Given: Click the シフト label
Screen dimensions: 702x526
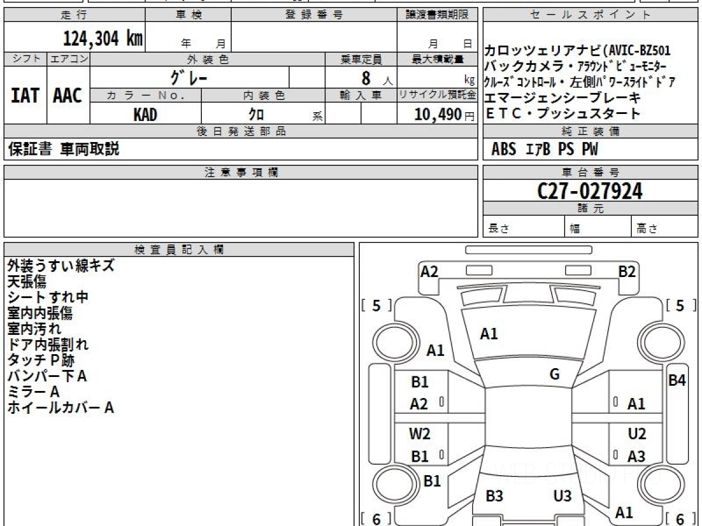Looking at the screenshot, I should pyautogui.click(x=25, y=58).
